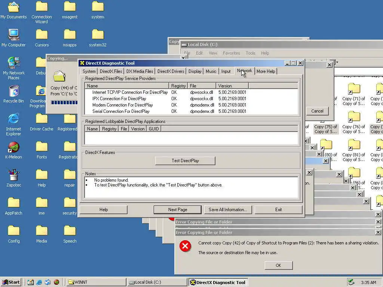Select the WINNT taskbar button
Image resolution: width=383 pixels, height=287 pixels.
tap(96, 283)
